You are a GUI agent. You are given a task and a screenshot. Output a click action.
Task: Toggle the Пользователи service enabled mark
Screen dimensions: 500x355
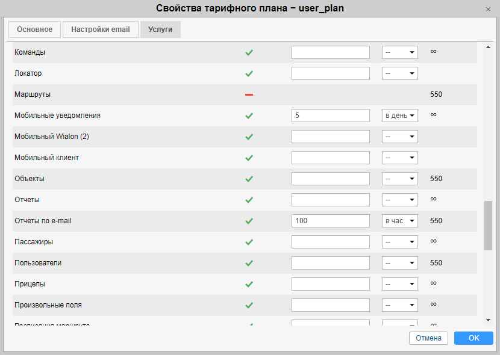pos(249,263)
